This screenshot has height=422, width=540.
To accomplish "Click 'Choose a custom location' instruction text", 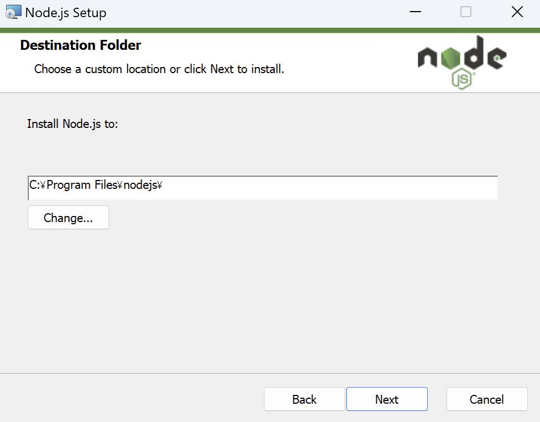I will (159, 69).
